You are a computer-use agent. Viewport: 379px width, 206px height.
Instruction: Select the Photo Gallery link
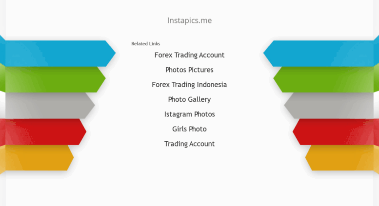(189, 99)
